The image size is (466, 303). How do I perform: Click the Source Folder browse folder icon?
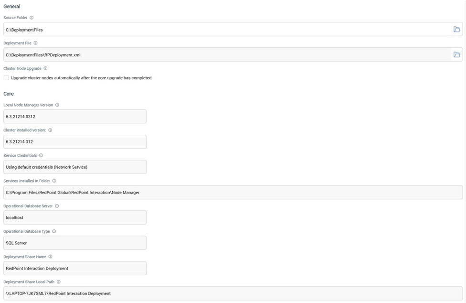(x=456, y=29)
